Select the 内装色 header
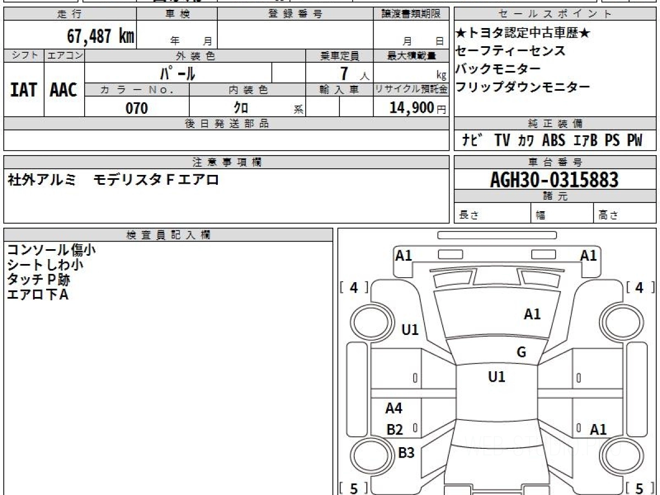The height and width of the screenshot is (495, 660). click(x=248, y=90)
